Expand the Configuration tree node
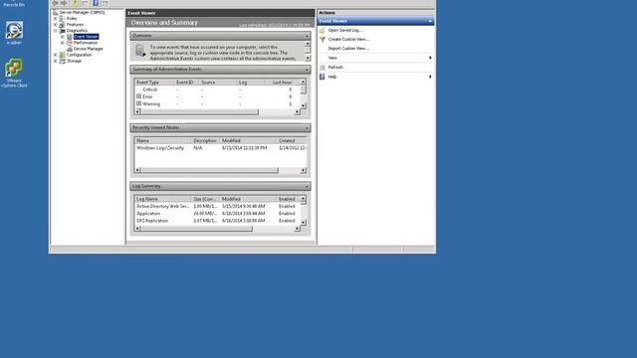Image resolution: width=637 pixels, height=358 pixels. [56, 55]
